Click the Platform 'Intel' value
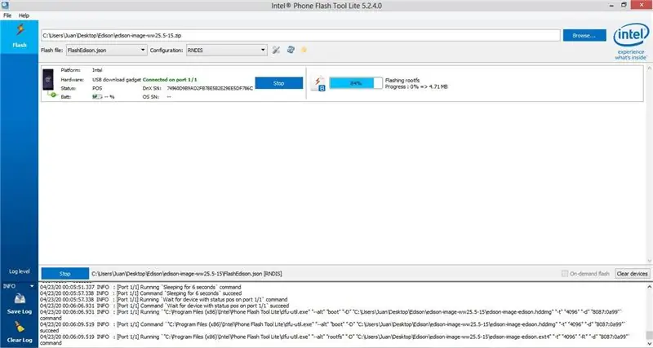Viewport: 653px width, 348px height. click(97, 70)
